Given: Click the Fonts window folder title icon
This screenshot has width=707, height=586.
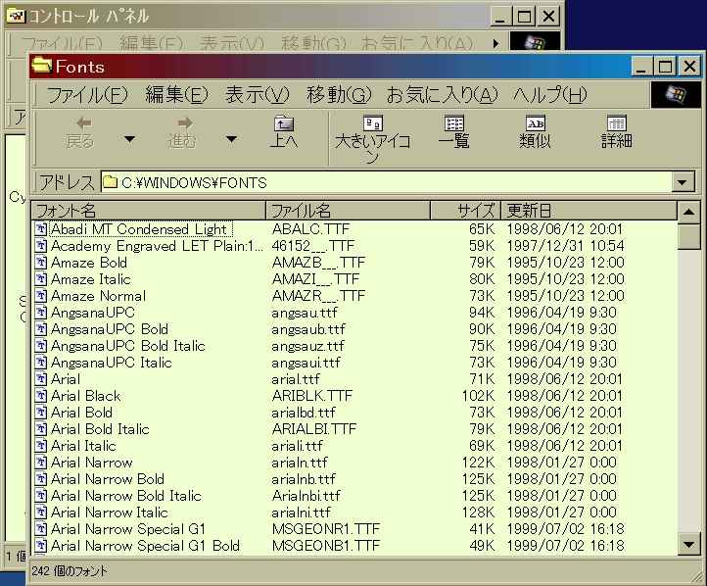Looking at the screenshot, I should [42, 66].
